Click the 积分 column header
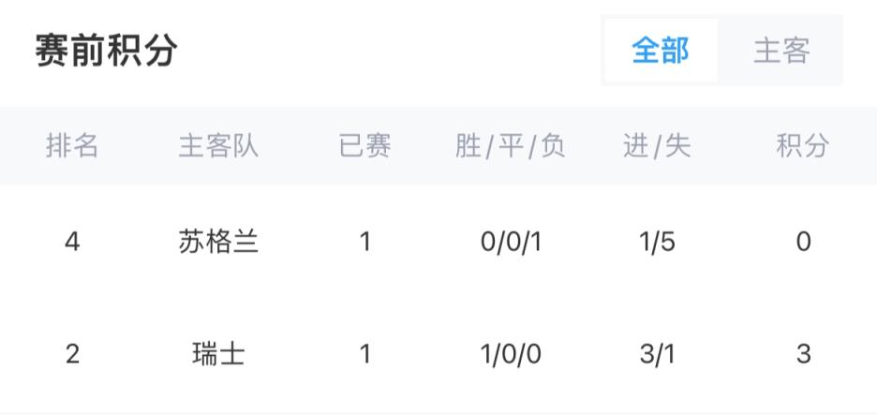This screenshot has width=877, height=415. point(803,146)
